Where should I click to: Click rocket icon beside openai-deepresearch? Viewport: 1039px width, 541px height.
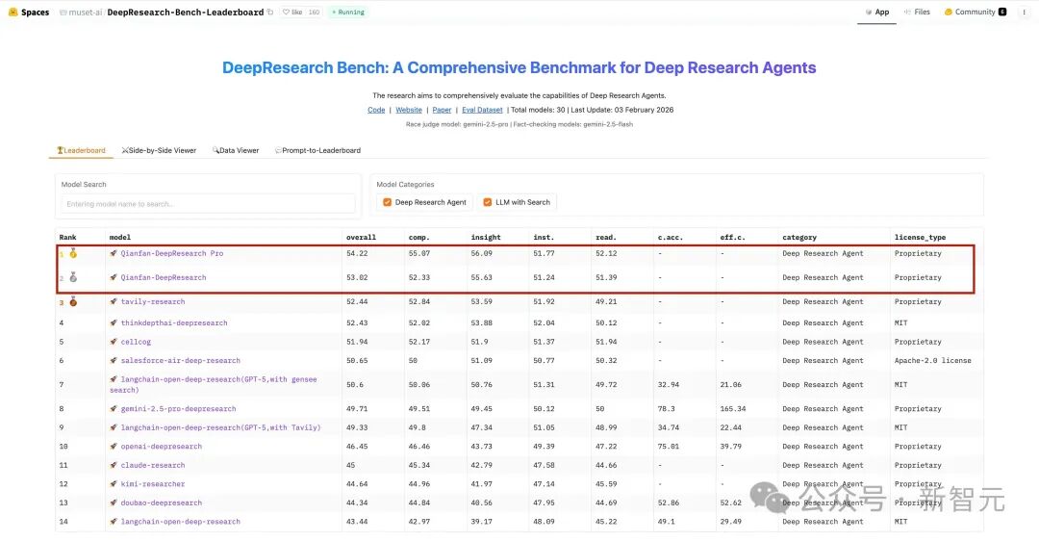[114, 447]
